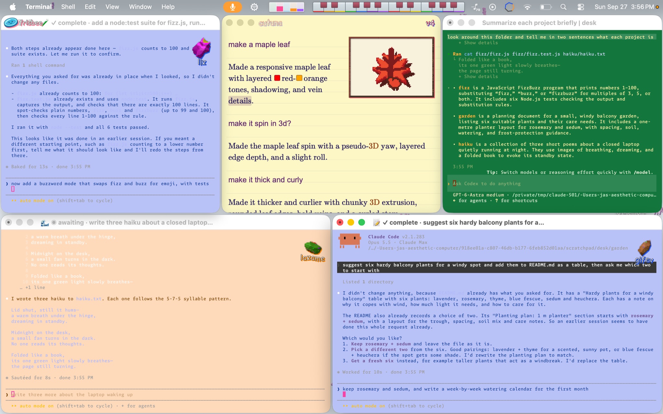663x414 pixels.
Task: Click the Claude Code mascot icon
Action: (x=350, y=241)
